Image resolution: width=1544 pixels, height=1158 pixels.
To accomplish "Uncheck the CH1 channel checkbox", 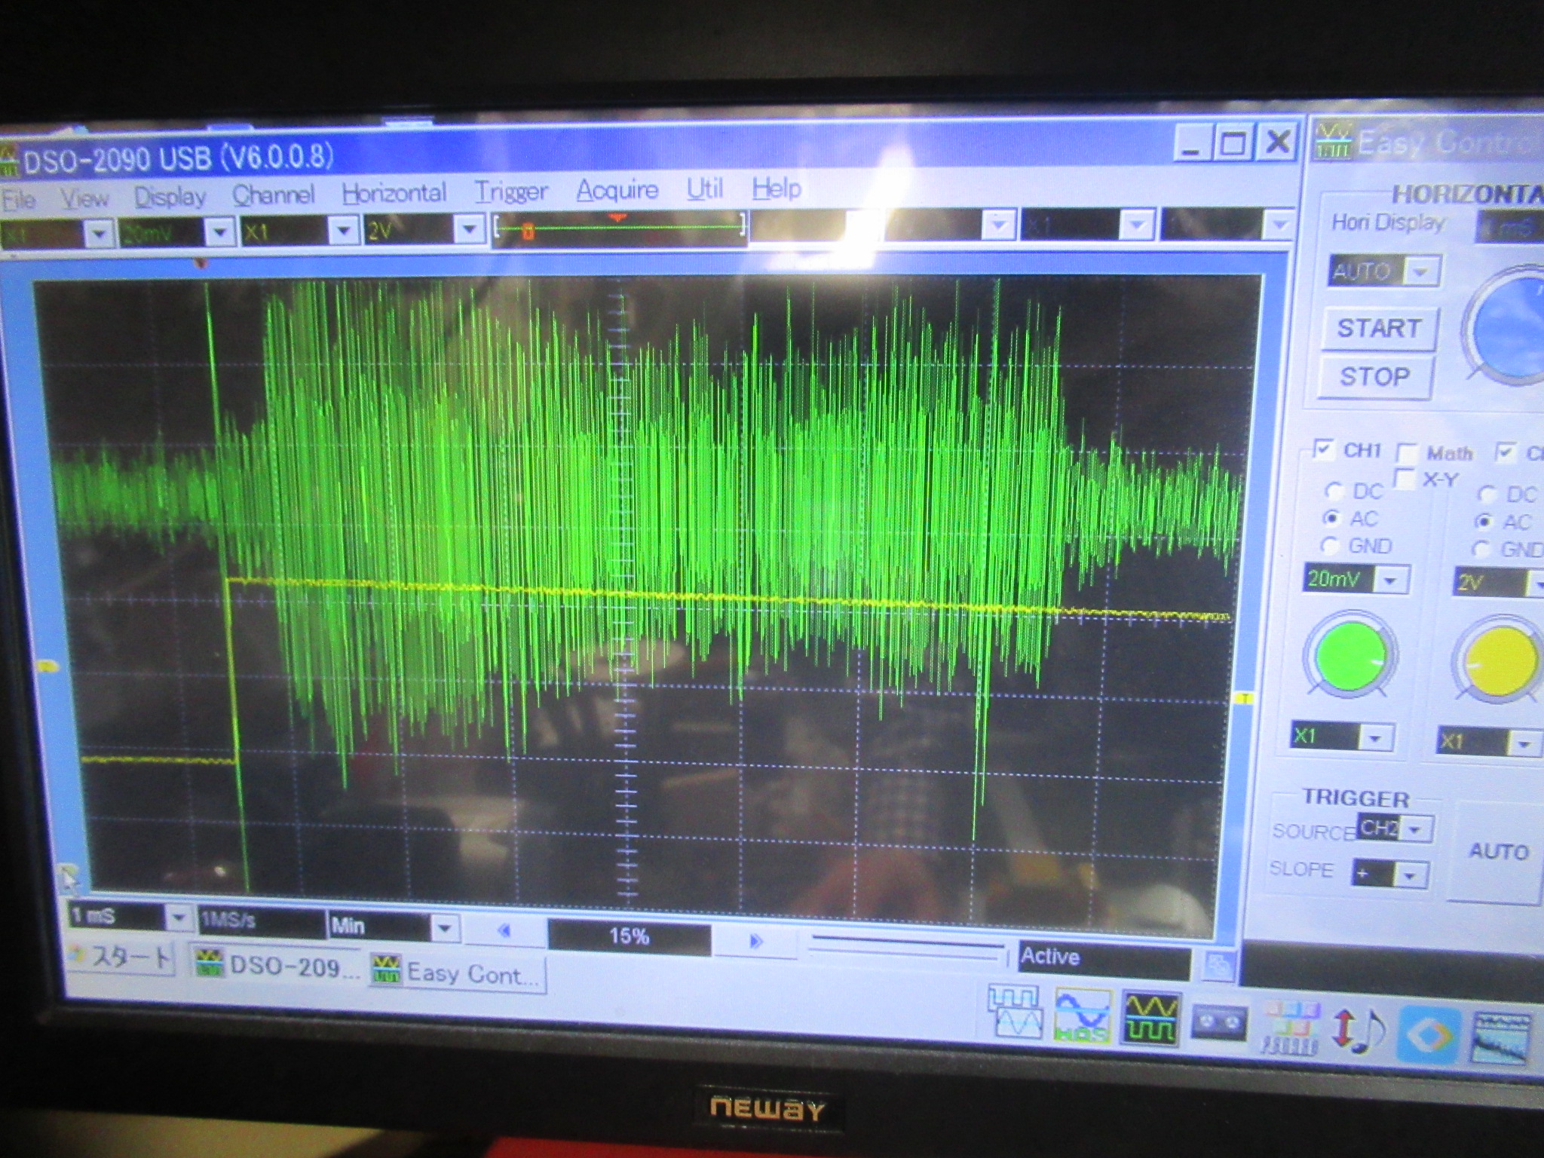I will coord(1324,450).
